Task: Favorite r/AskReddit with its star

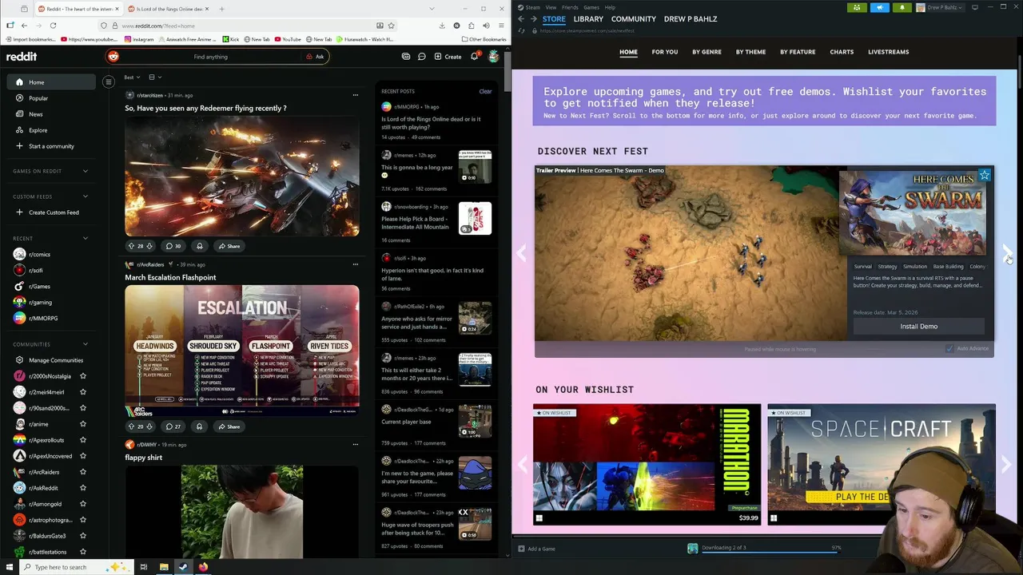Action: [x=83, y=488]
